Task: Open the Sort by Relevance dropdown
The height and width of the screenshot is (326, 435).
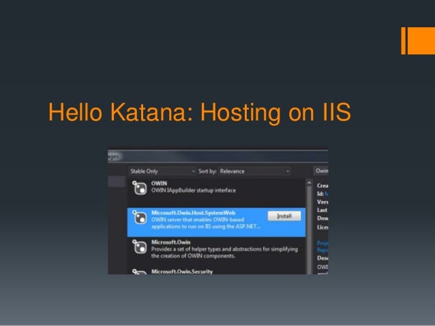Action: pyautogui.click(x=254, y=172)
